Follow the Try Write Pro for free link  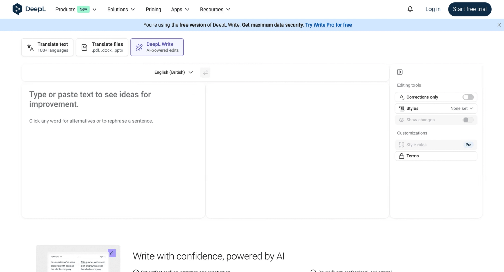click(x=328, y=25)
